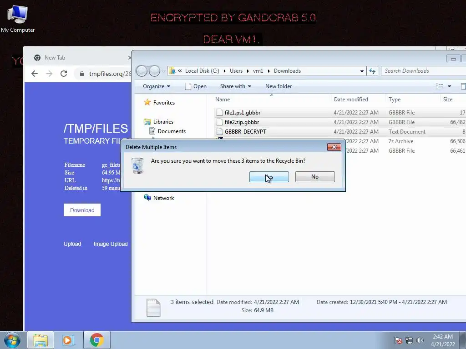Screen dimensions: 466x349
Task: Open the Windows Start menu
Action: point(12,340)
